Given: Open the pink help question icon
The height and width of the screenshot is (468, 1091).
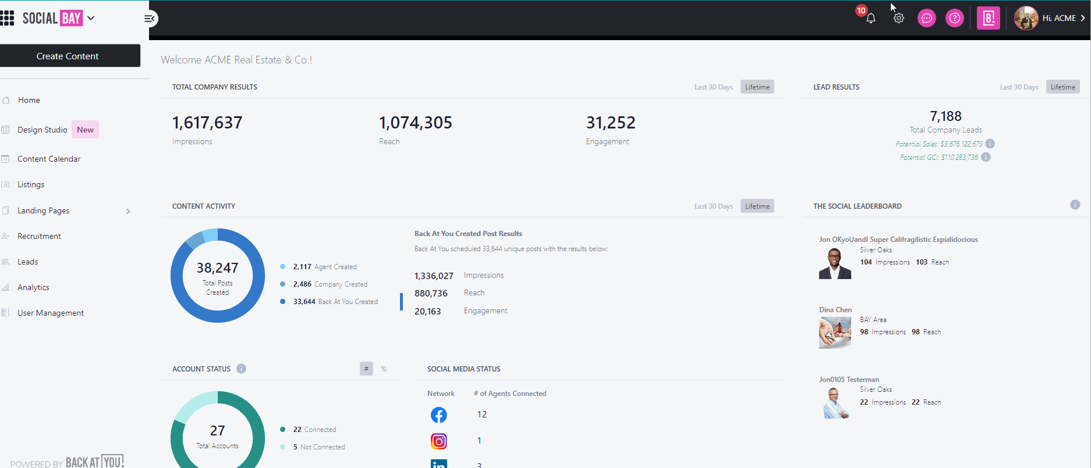Looking at the screenshot, I should tap(955, 18).
